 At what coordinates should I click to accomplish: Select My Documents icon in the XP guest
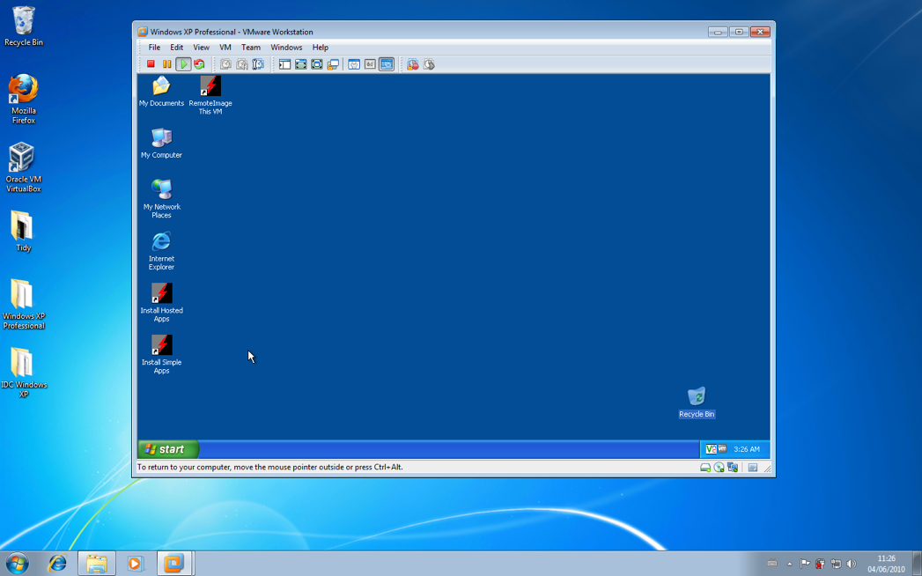(161, 92)
